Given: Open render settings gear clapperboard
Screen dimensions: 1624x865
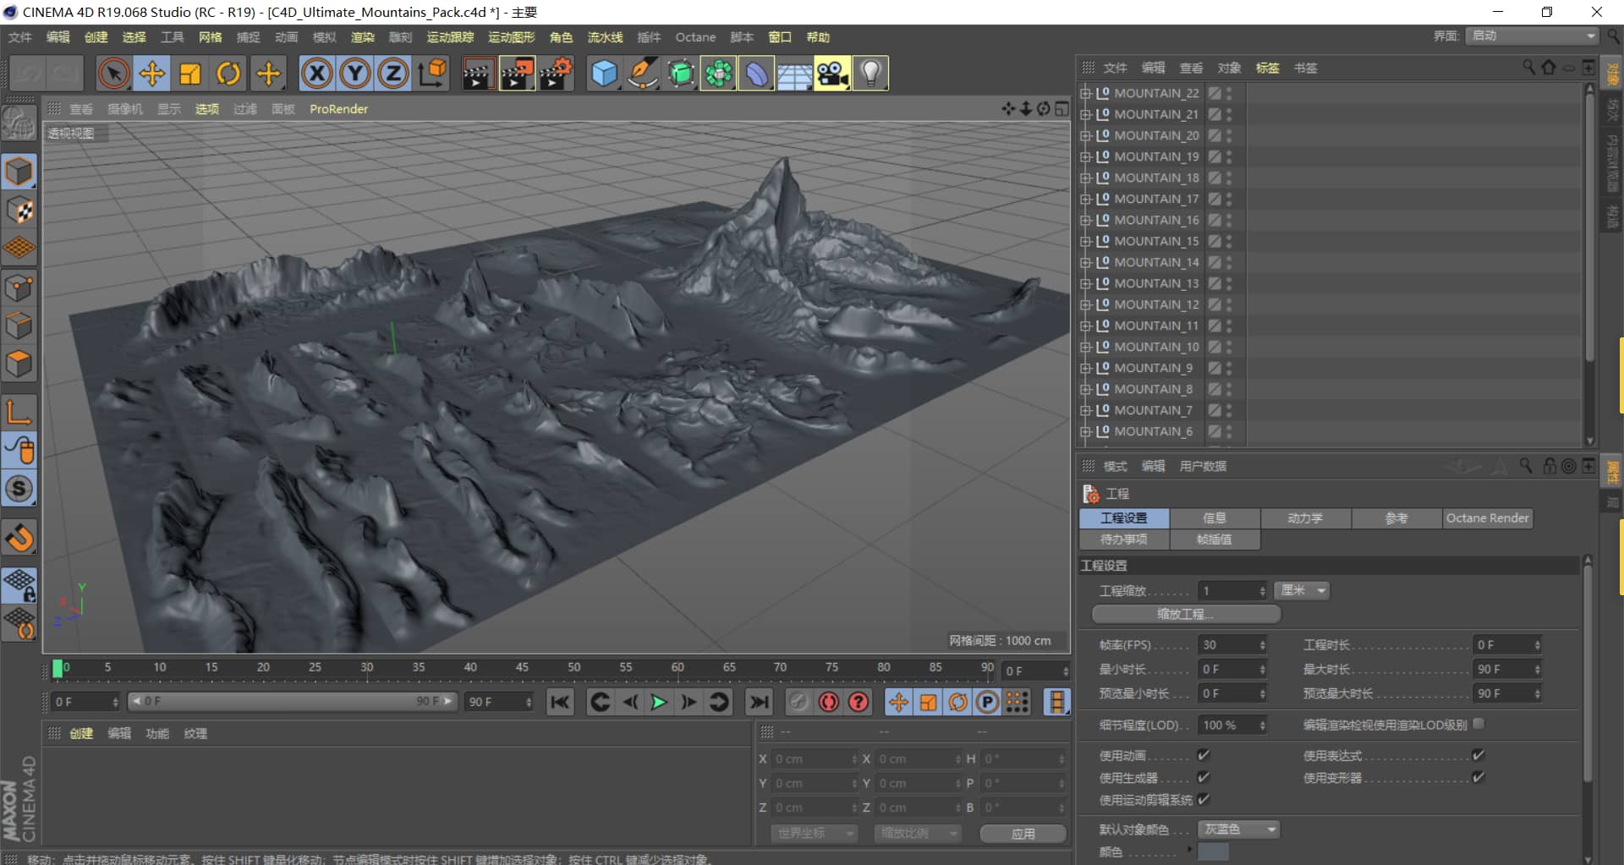Looking at the screenshot, I should coord(556,74).
